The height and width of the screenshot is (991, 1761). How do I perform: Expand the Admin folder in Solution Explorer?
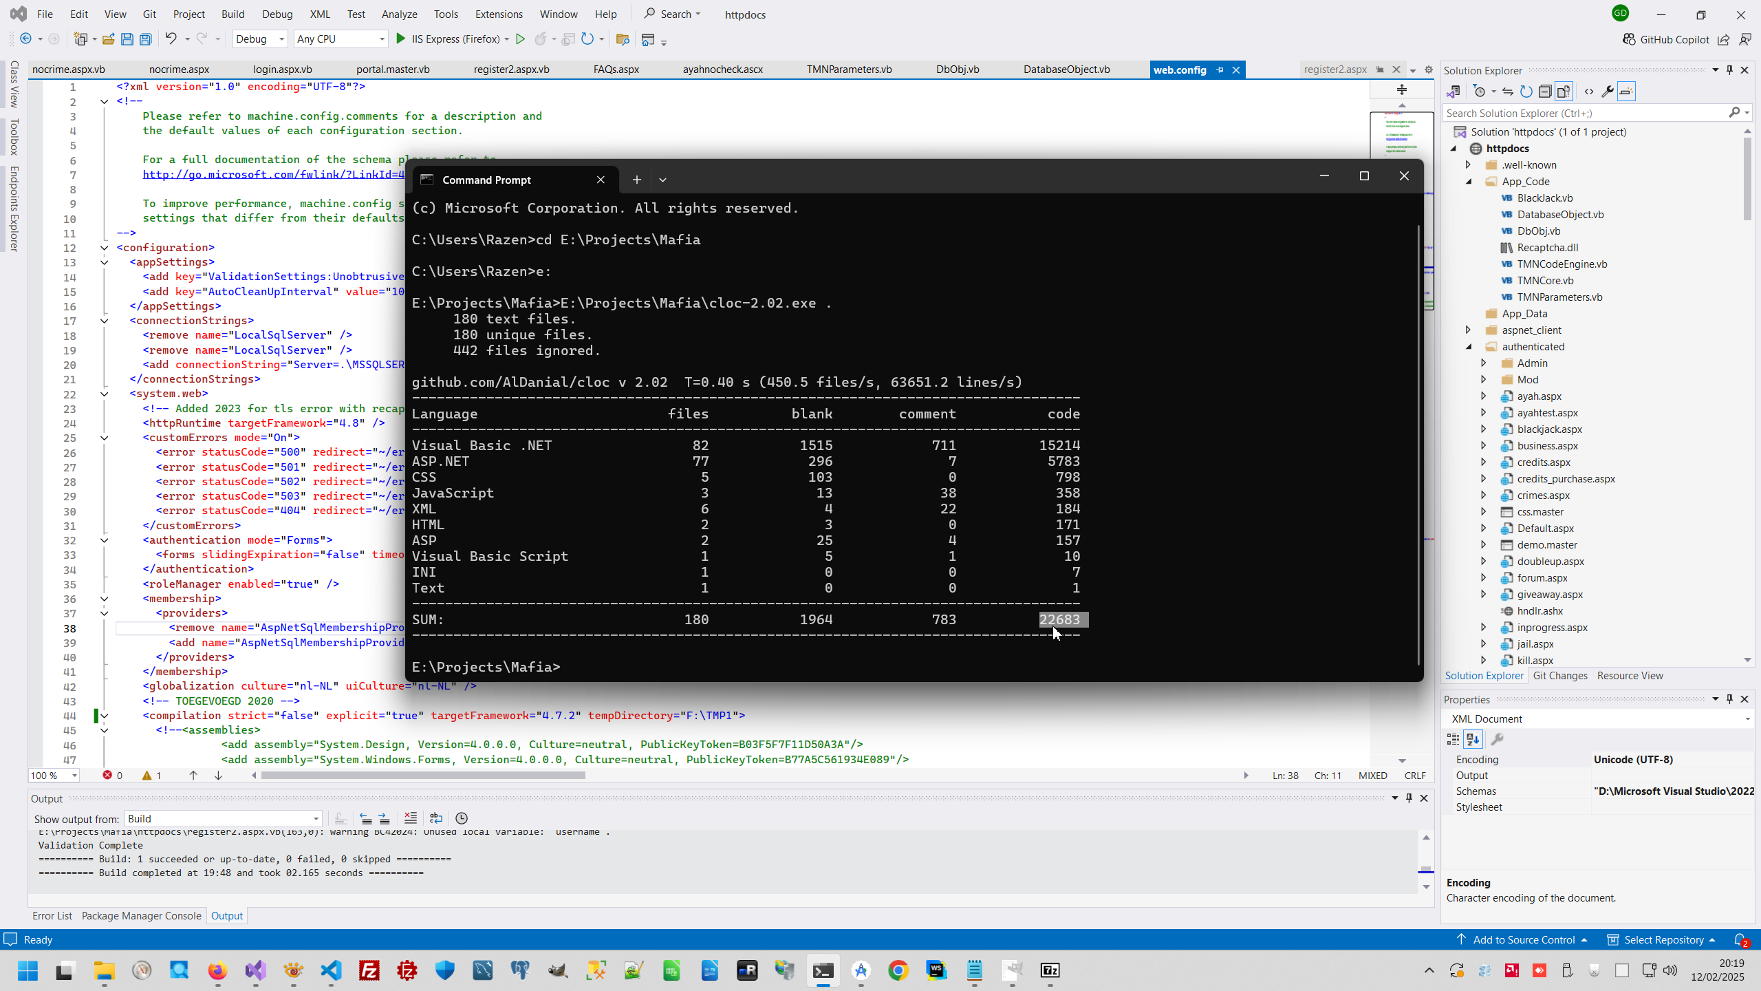tap(1484, 363)
